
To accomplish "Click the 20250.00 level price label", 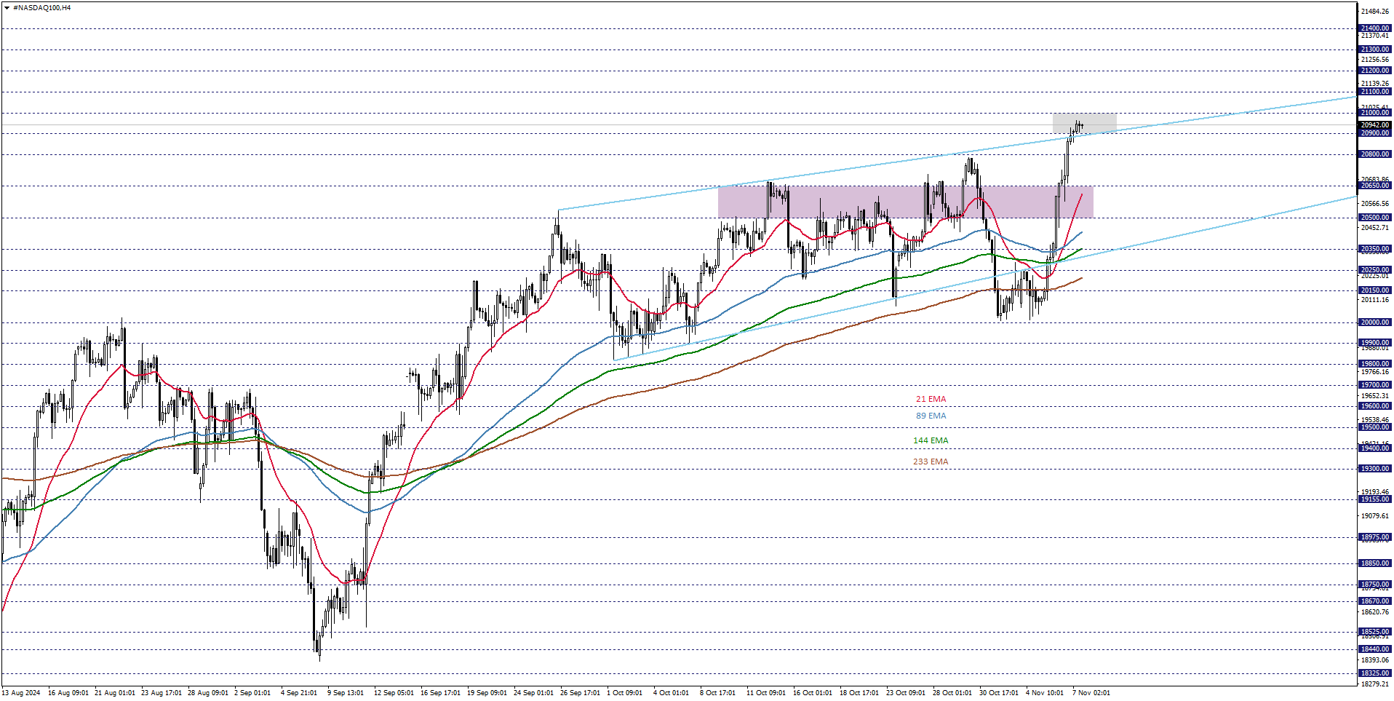I will (1375, 270).
